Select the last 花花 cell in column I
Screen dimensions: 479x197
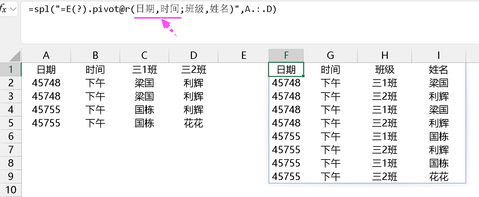click(x=438, y=177)
